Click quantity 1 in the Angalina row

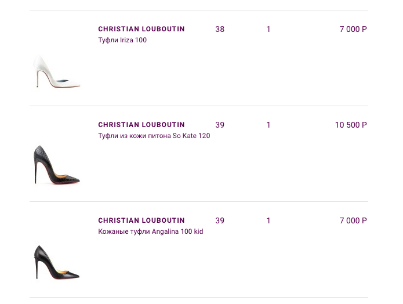coord(268,220)
